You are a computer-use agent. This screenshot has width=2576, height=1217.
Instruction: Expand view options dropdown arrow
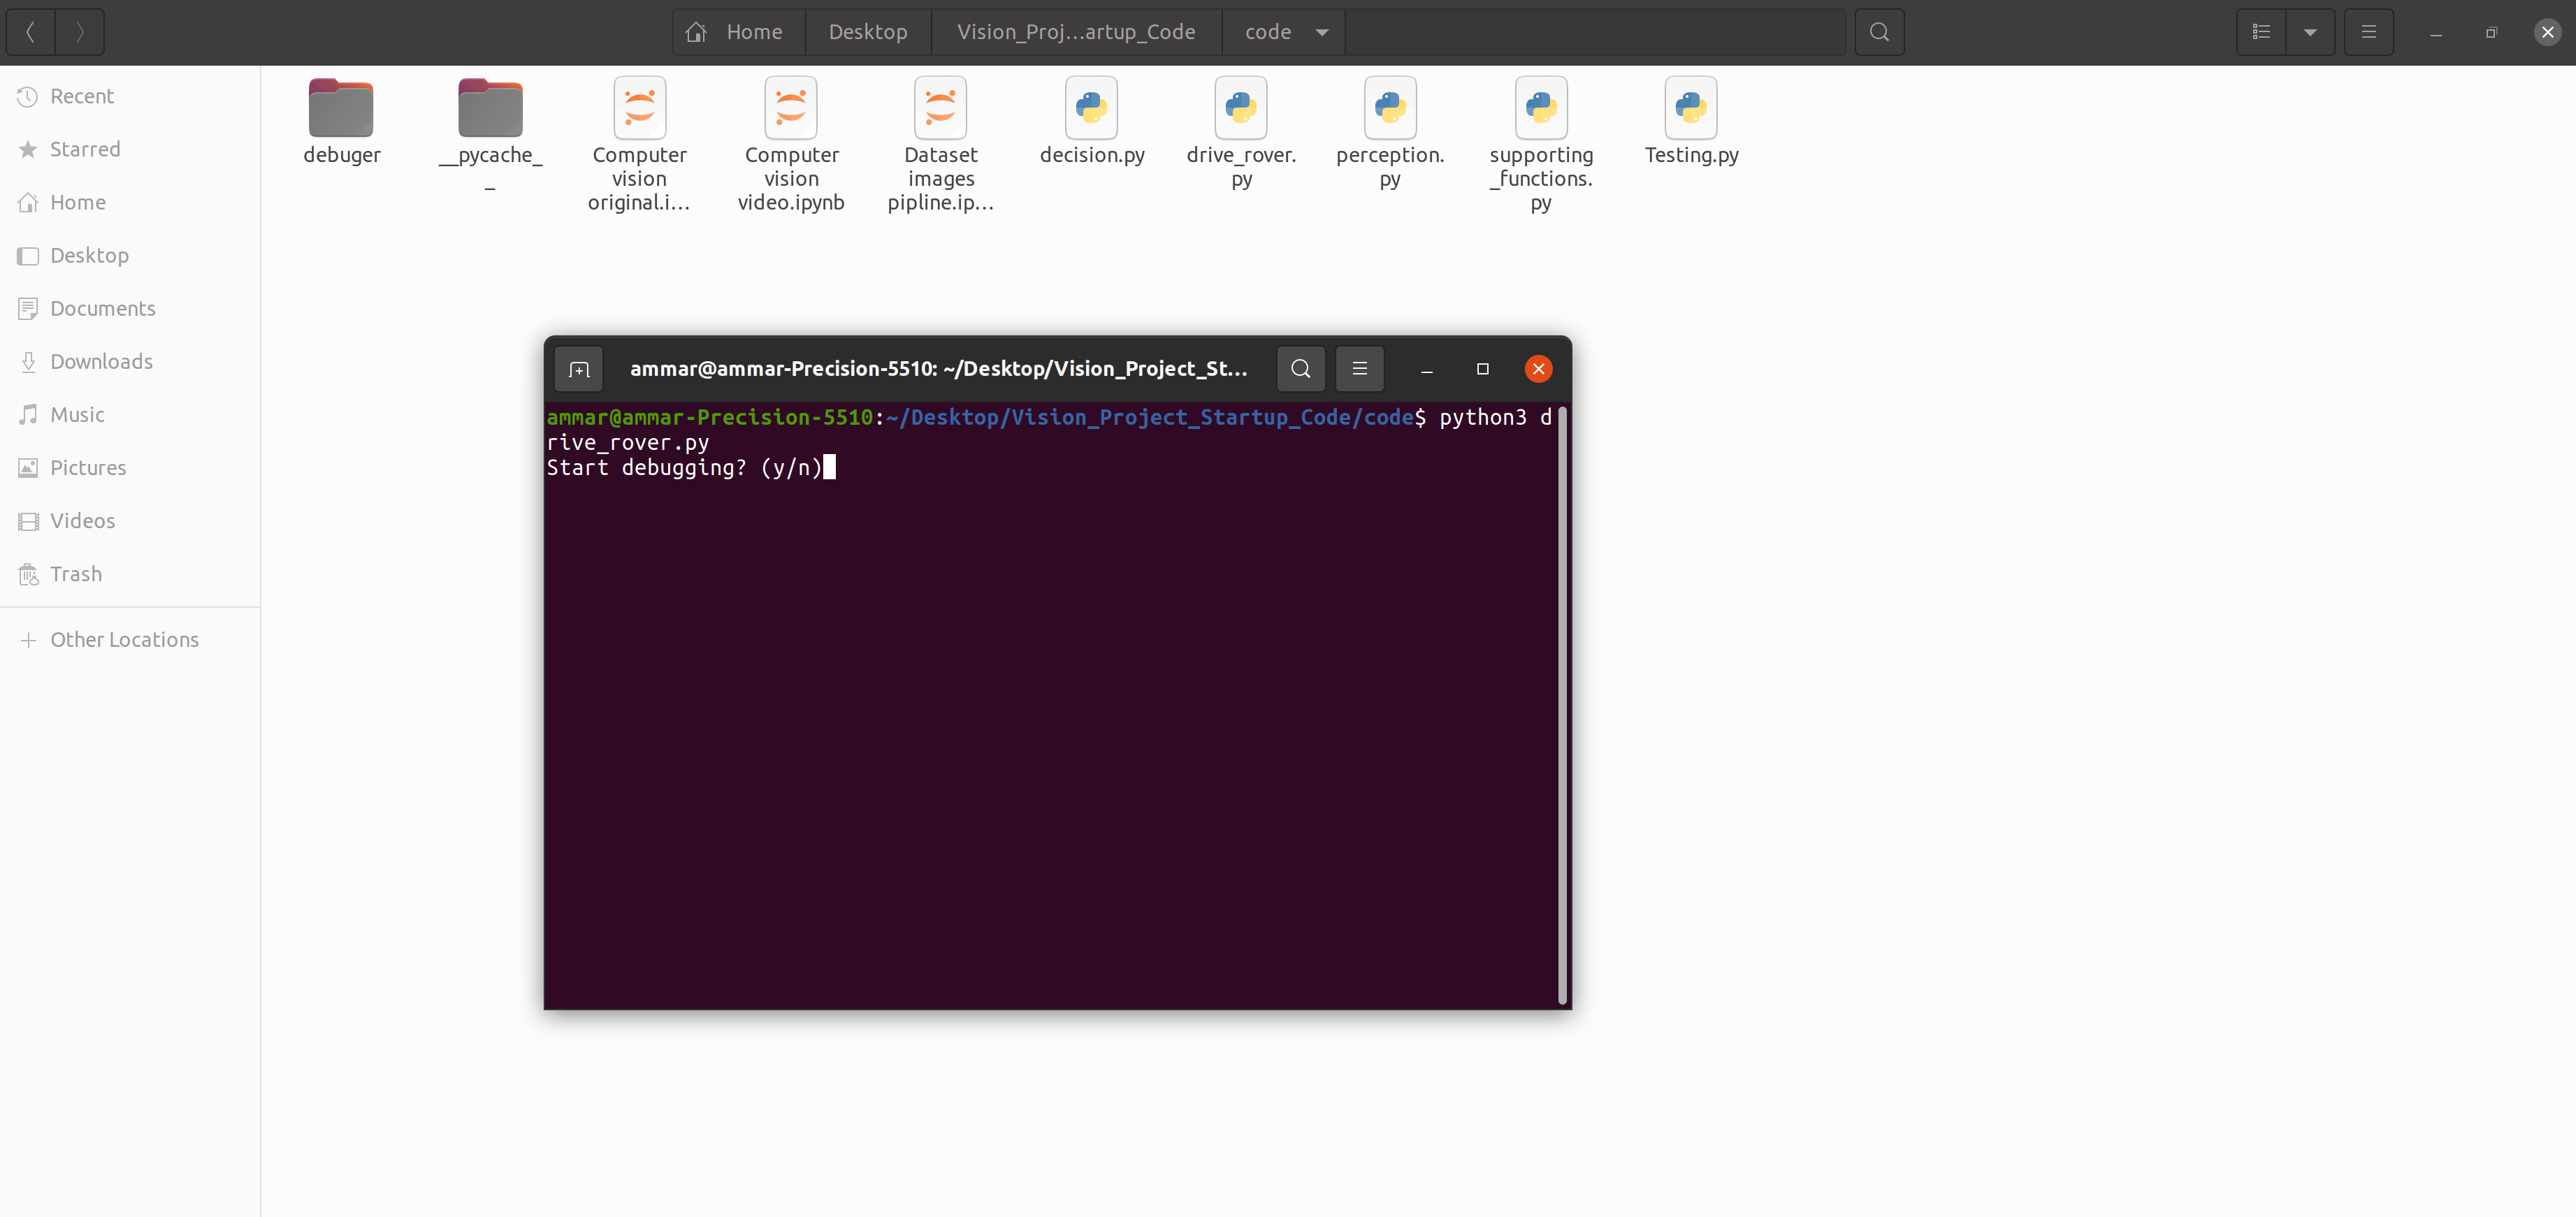2310,32
